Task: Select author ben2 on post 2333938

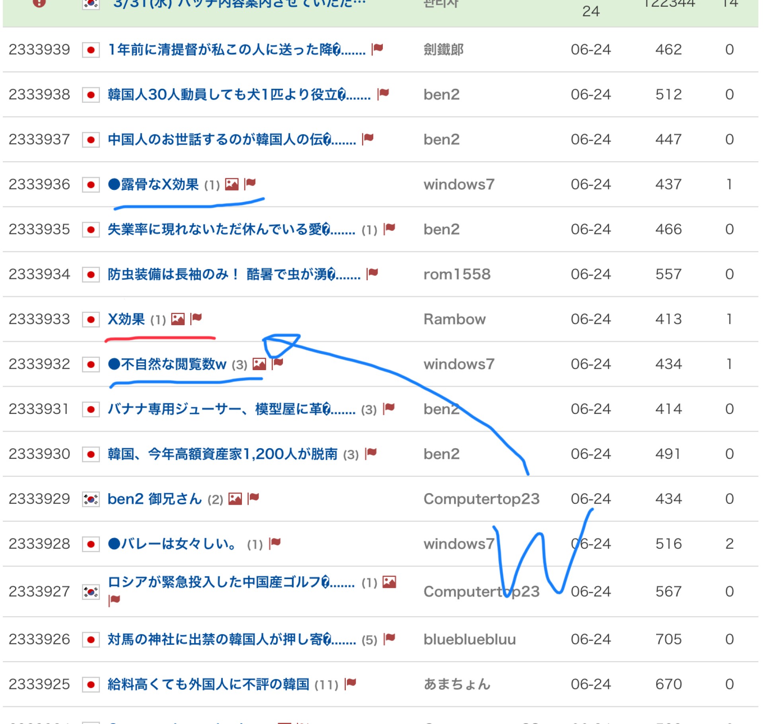Action: 442,95
